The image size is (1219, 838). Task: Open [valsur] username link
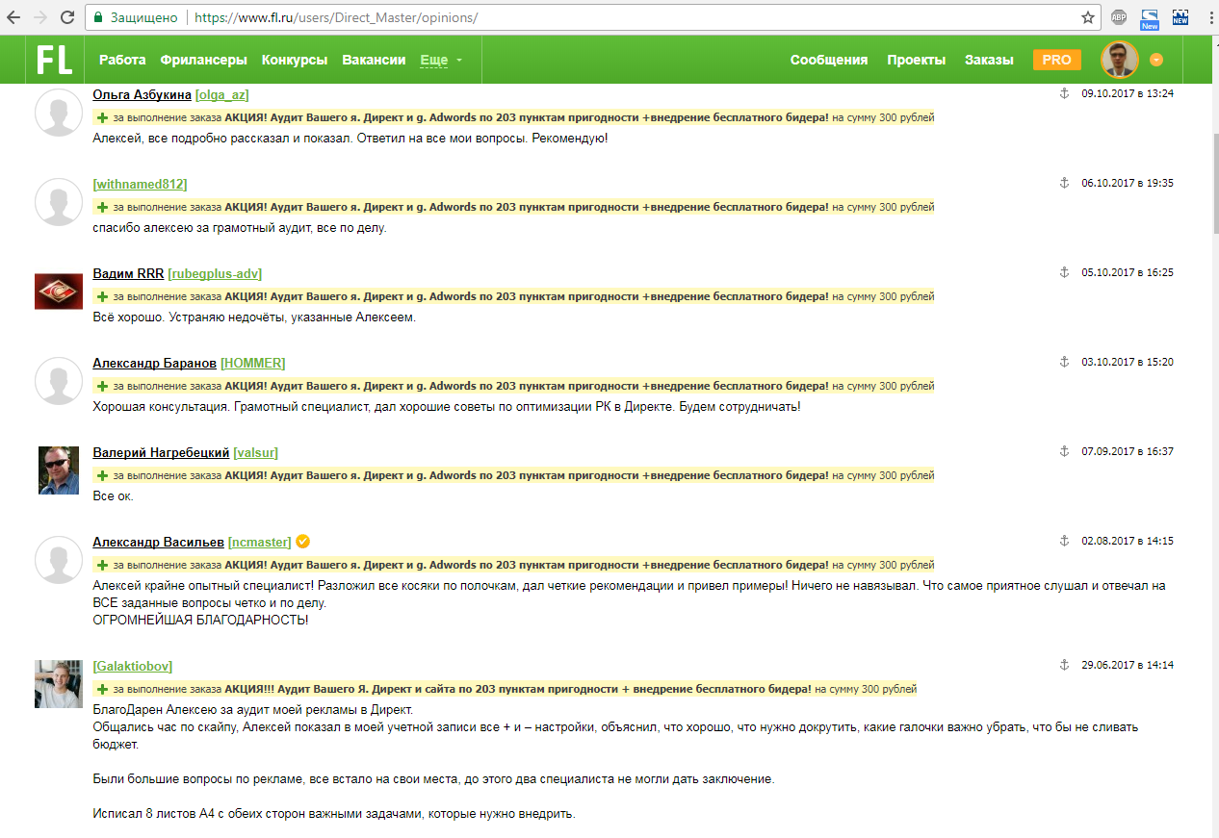255,452
